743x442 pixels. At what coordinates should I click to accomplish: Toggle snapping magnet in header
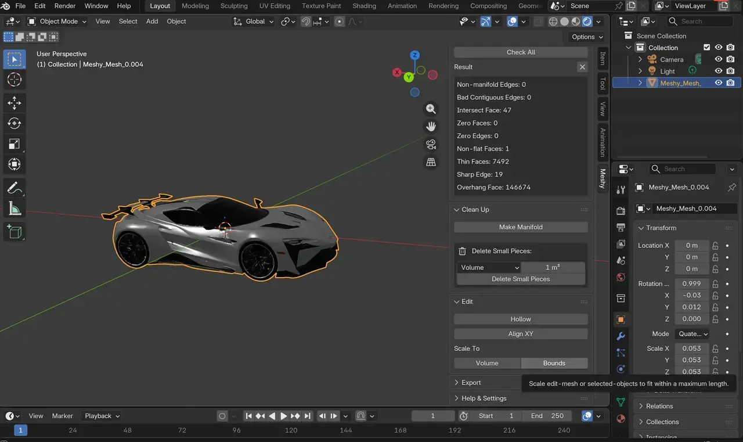[x=306, y=21]
